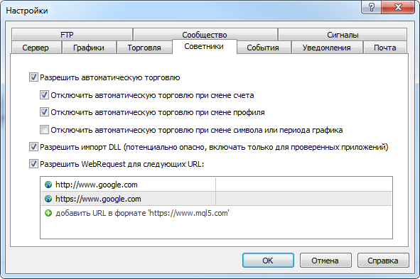Select the Советники tab
The width and height of the screenshot is (420, 279).
click(x=205, y=46)
